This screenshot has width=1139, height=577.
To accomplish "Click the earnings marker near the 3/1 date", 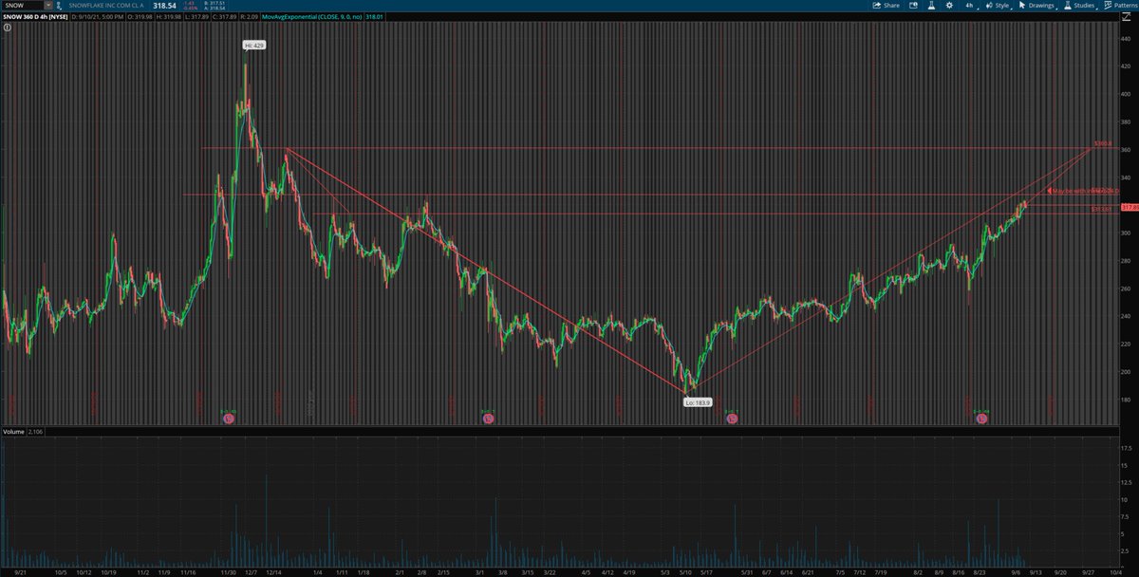I will click(487, 418).
